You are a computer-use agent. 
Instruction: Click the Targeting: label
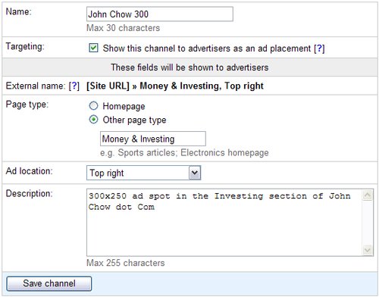tap(25, 46)
